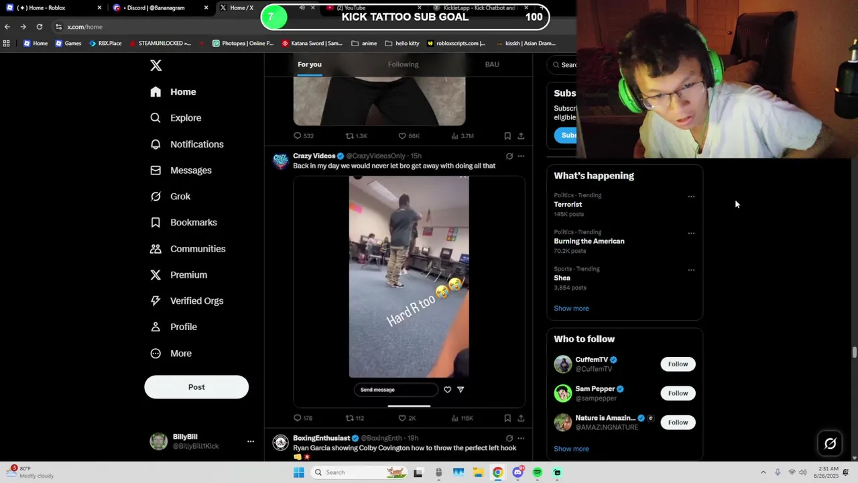Open BillyBill account options menu

pyautogui.click(x=251, y=441)
